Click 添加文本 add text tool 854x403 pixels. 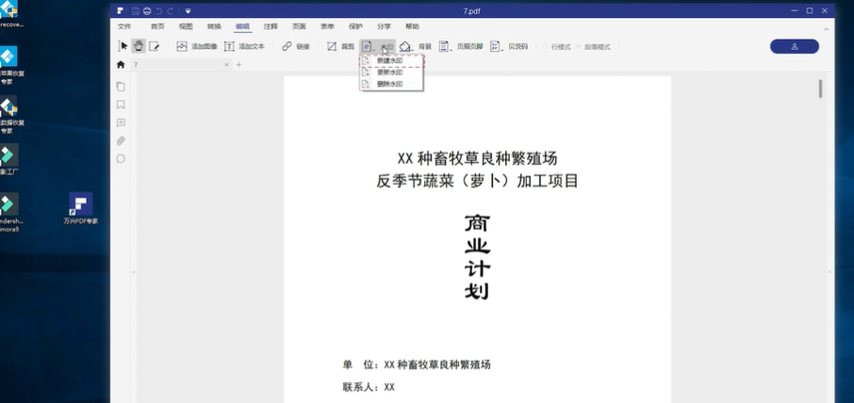coord(244,47)
